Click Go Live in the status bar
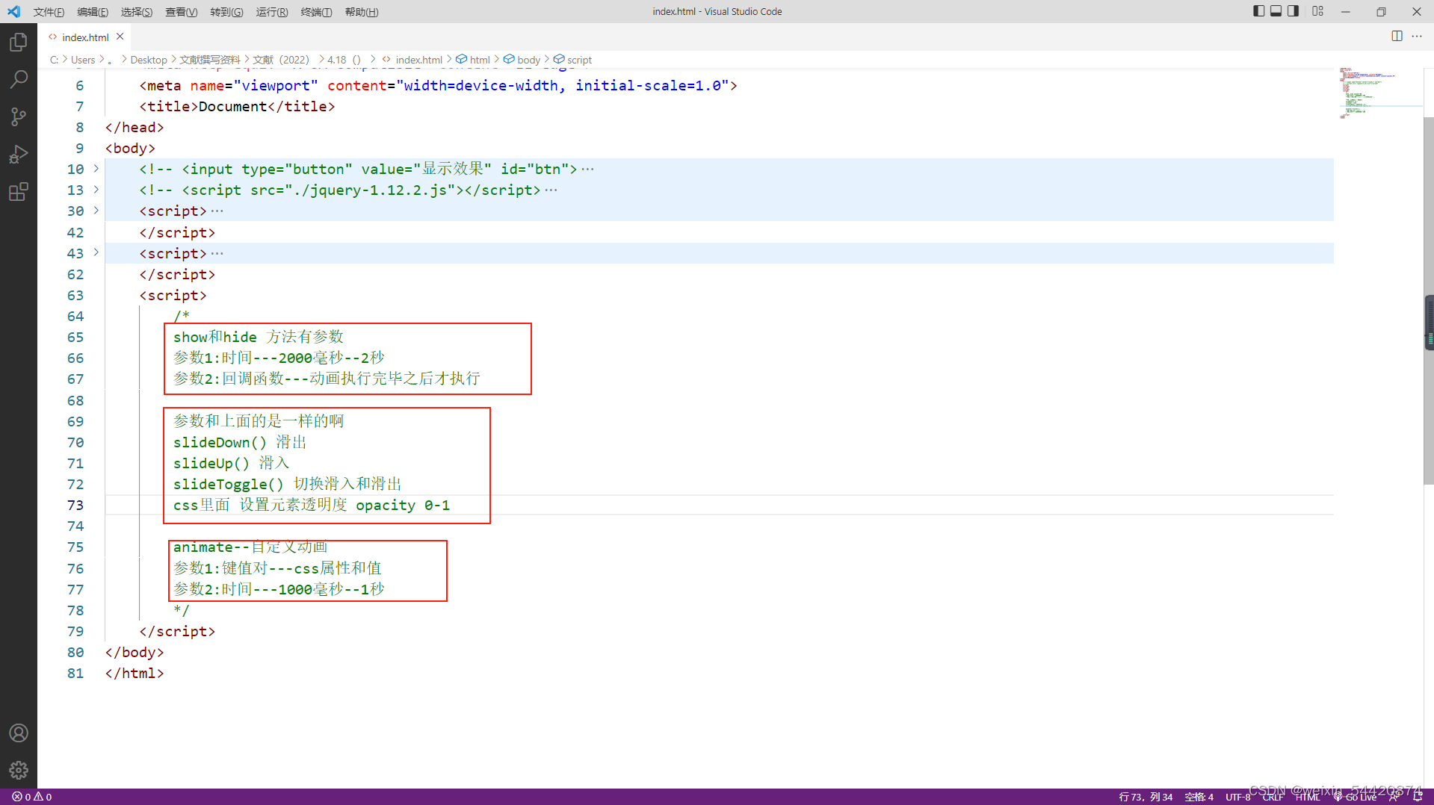 click(1359, 797)
